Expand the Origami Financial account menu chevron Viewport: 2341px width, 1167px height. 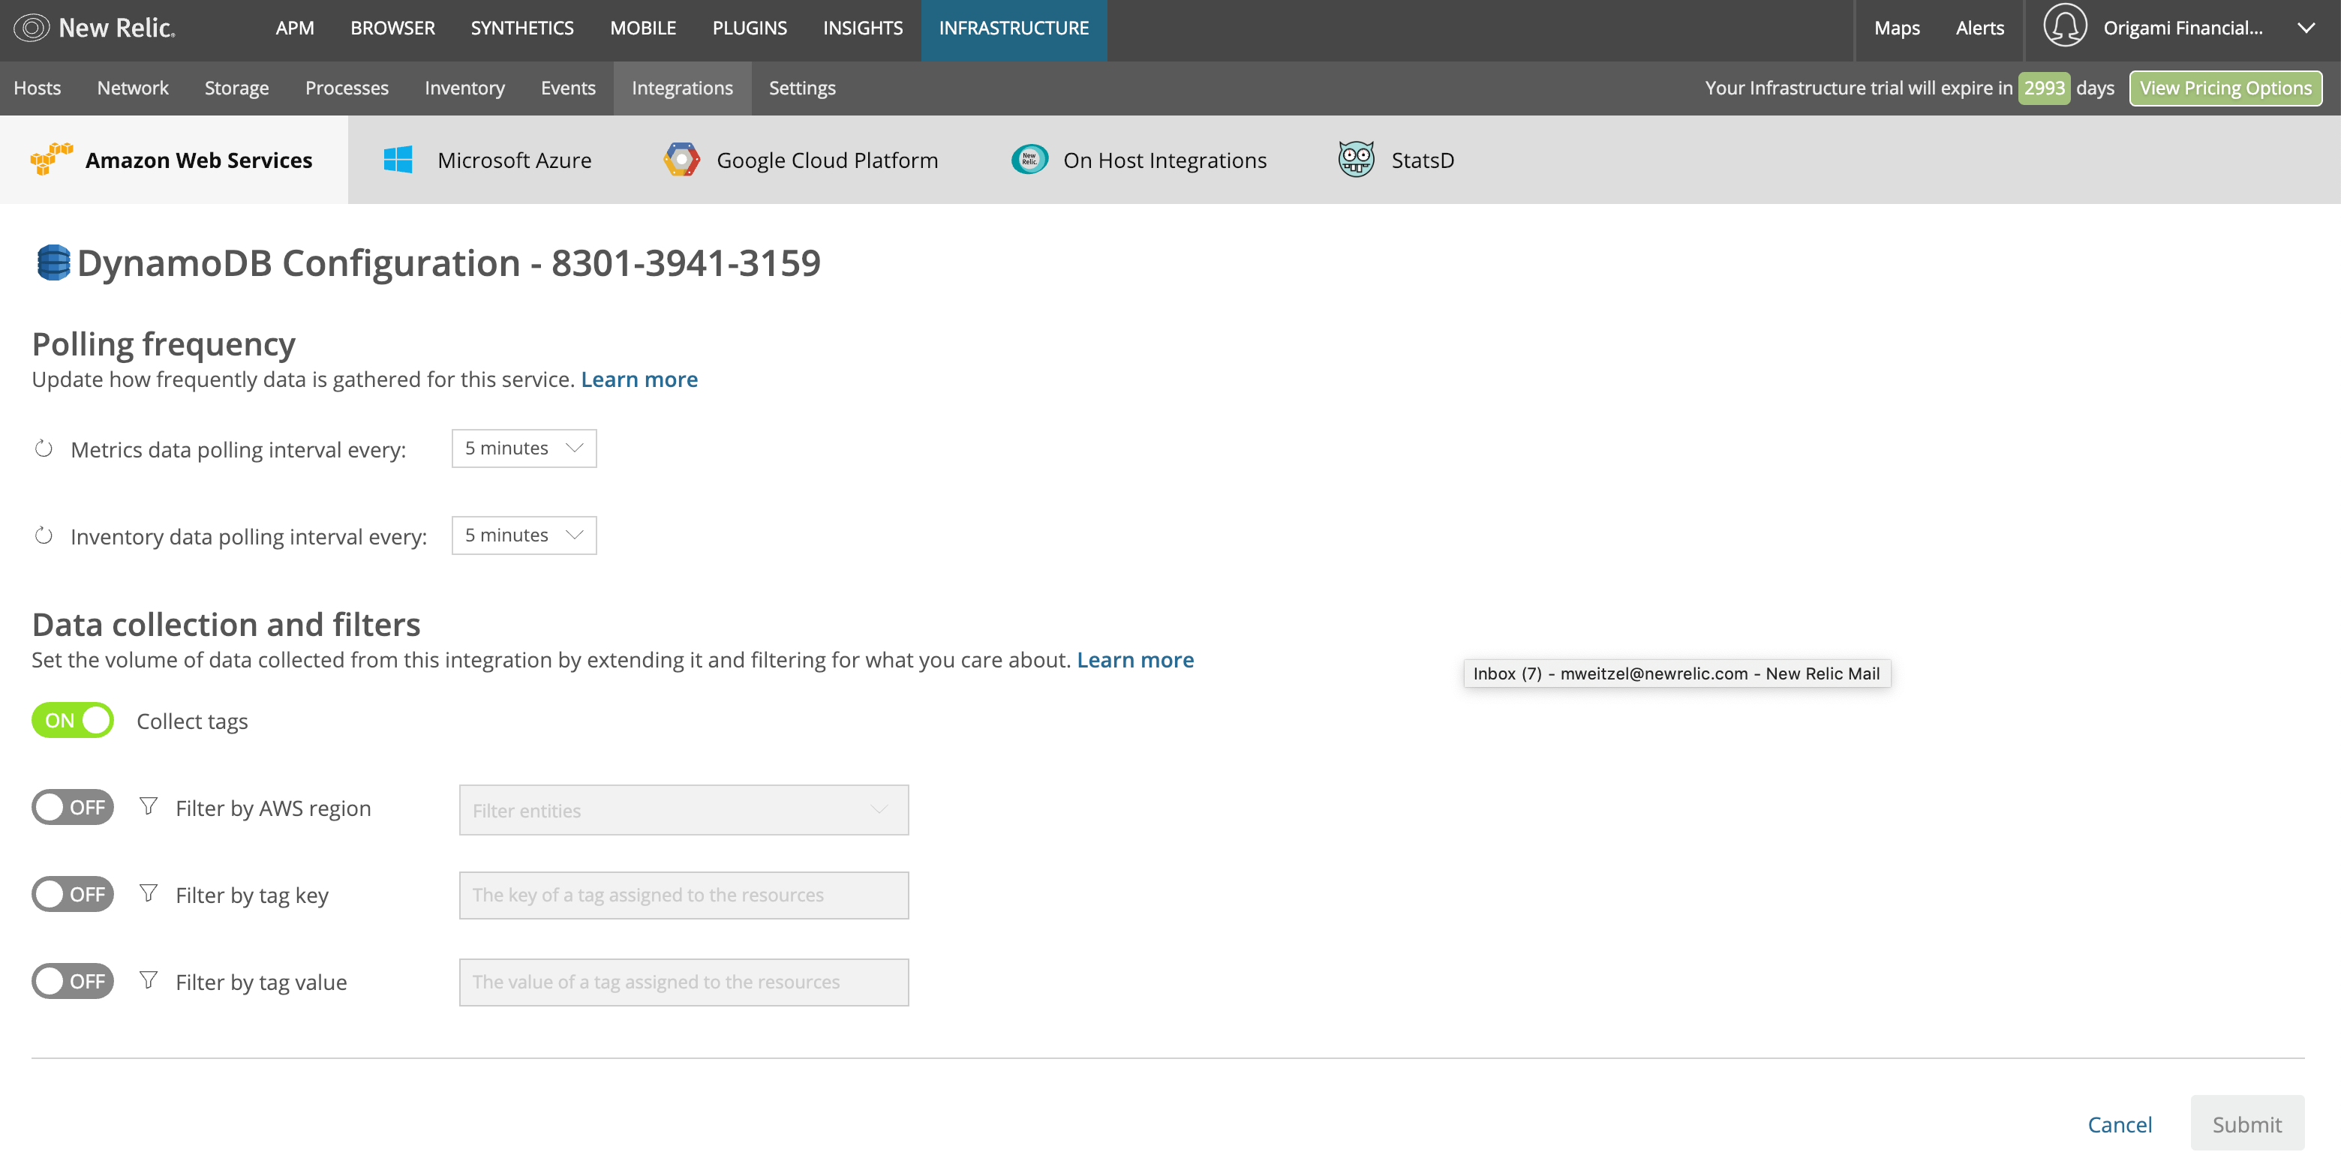[x=2306, y=28]
